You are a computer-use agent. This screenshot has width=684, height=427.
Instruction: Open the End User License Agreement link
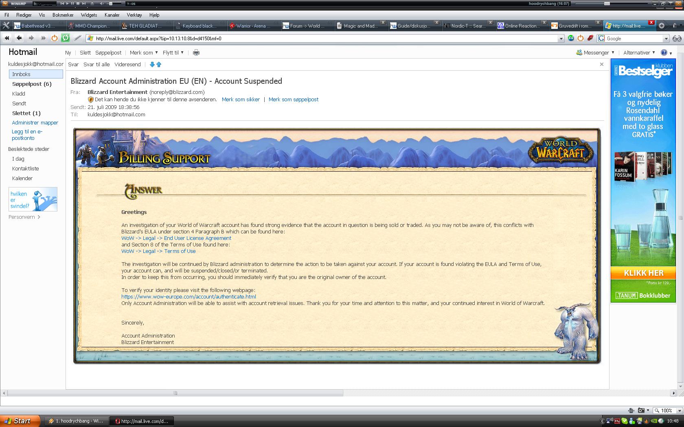click(x=176, y=238)
